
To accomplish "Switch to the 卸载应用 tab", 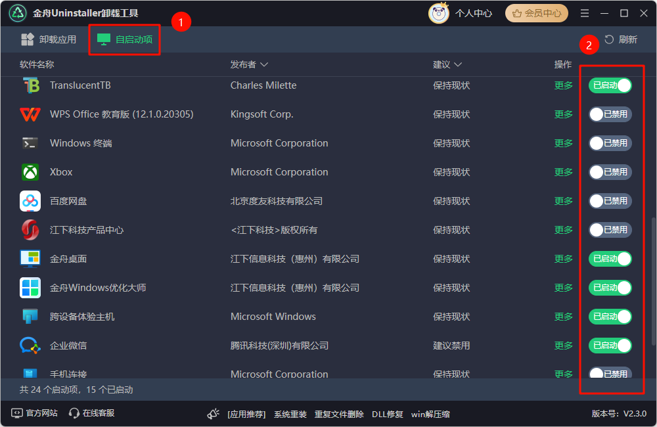I will 49,39.
